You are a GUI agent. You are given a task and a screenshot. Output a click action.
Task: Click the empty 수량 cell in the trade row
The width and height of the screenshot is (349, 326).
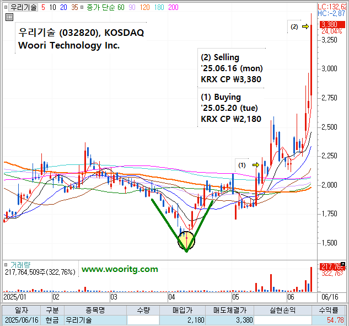click(143, 320)
